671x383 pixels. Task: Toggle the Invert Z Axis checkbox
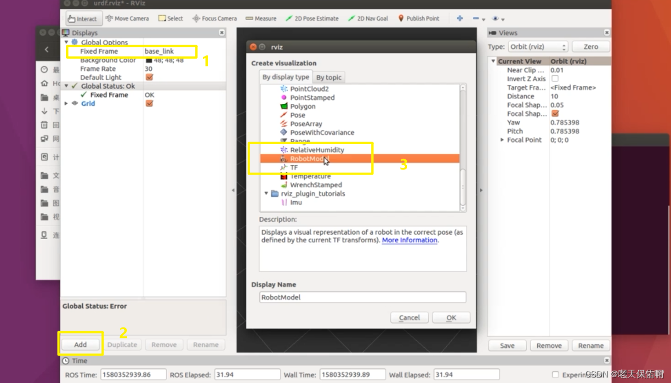[555, 79]
